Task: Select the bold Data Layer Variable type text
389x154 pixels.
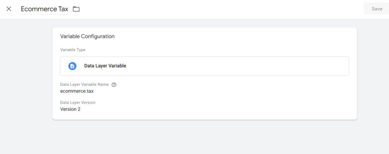Action: [105, 66]
